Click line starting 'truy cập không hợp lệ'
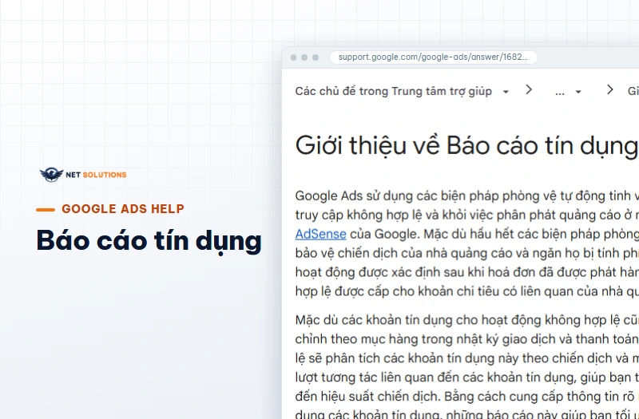Screen dimensions: 639x419 point(466,215)
